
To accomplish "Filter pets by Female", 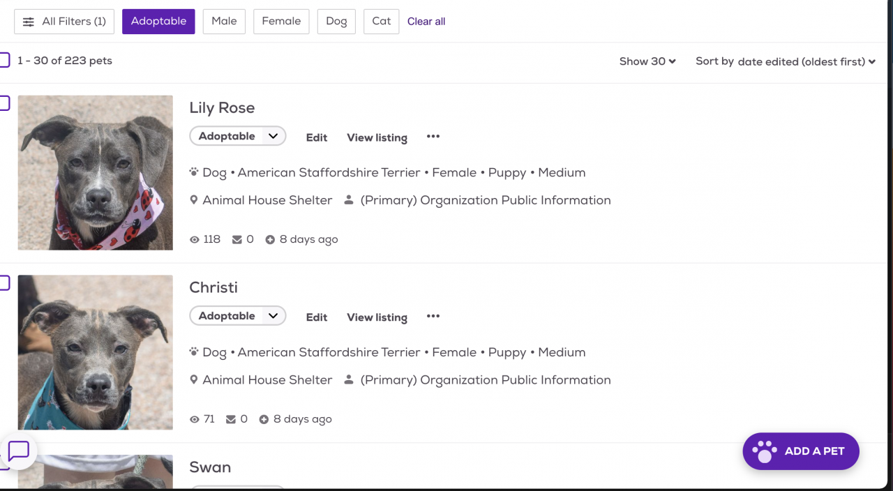I will tap(281, 22).
